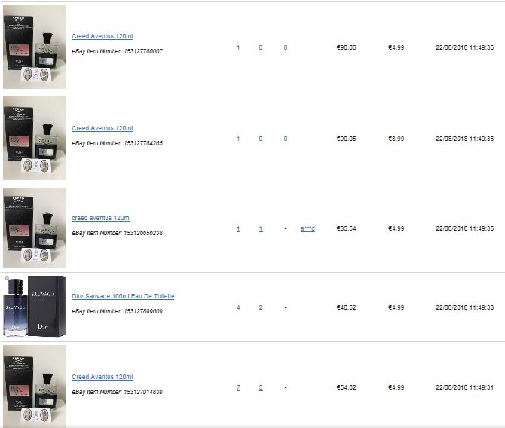The image size is (505, 428).
Task: Click the thumbnail of the first Creed Aventus listing
Action: (x=35, y=47)
